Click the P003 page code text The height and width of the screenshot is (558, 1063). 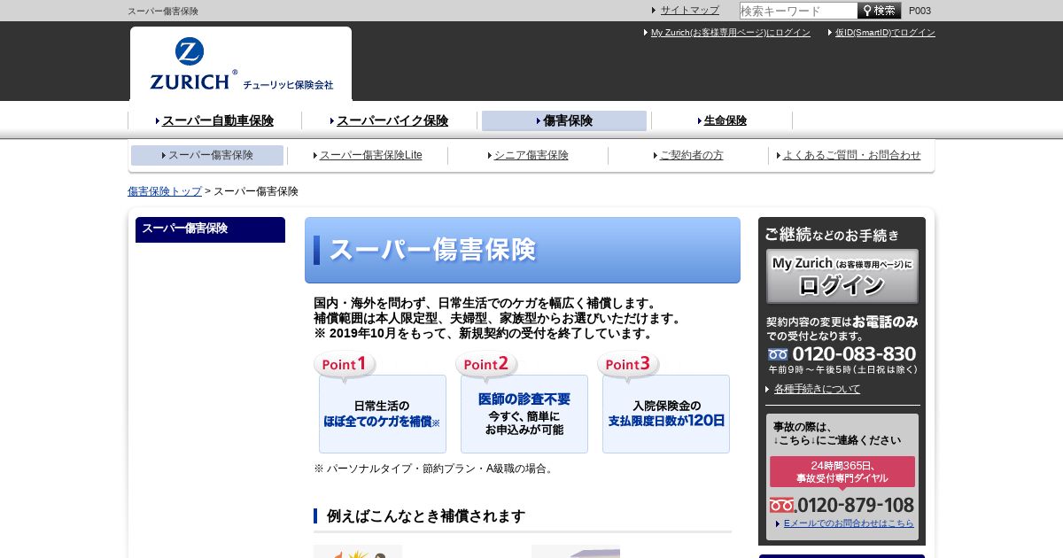919,11
